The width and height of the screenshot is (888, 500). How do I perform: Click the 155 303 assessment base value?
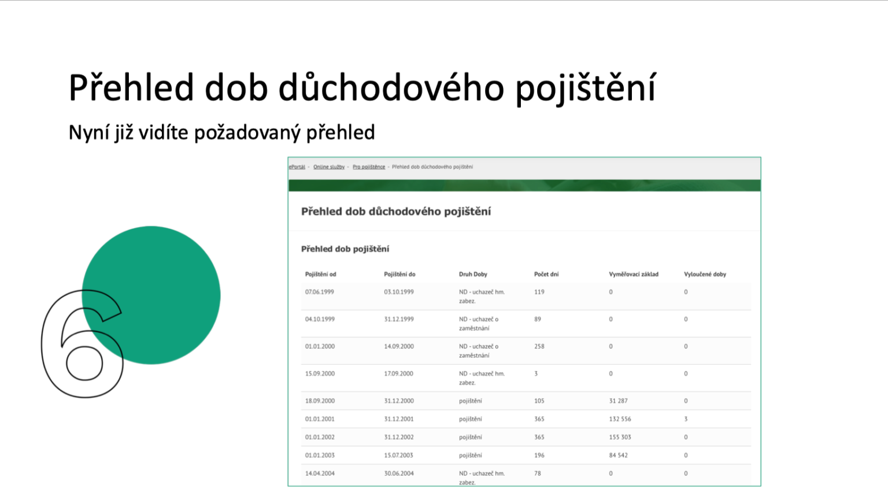click(x=620, y=438)
